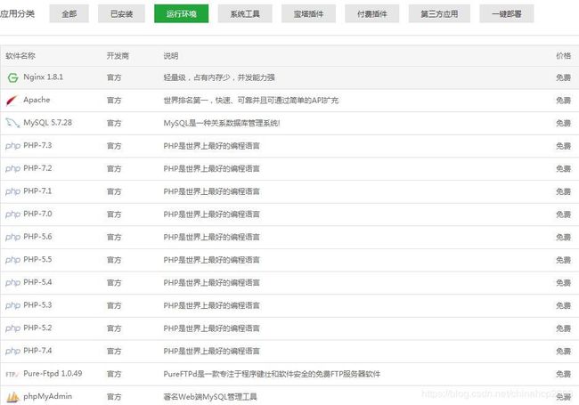Click 官方 developer in the PHP-7.4 row
This screenshot has height=405, width=579.
click(114, 351)
